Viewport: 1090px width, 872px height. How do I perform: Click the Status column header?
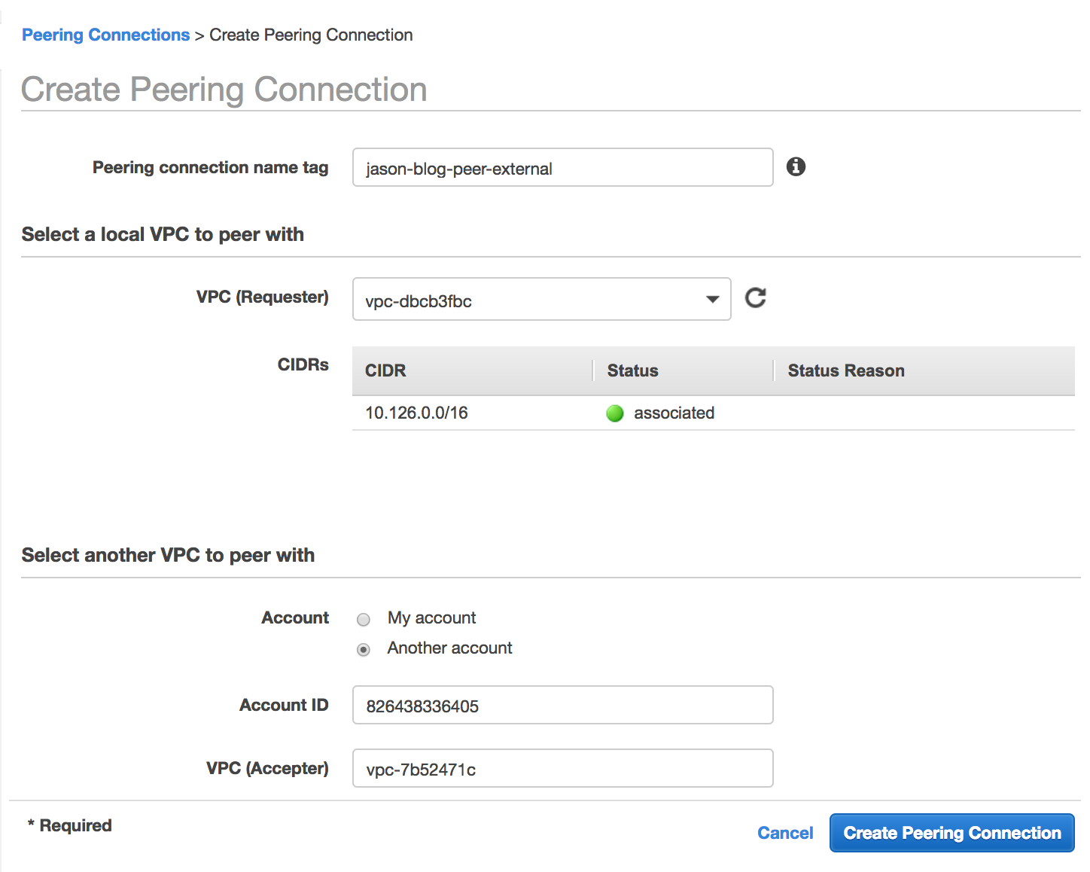(x=632, y=370)
